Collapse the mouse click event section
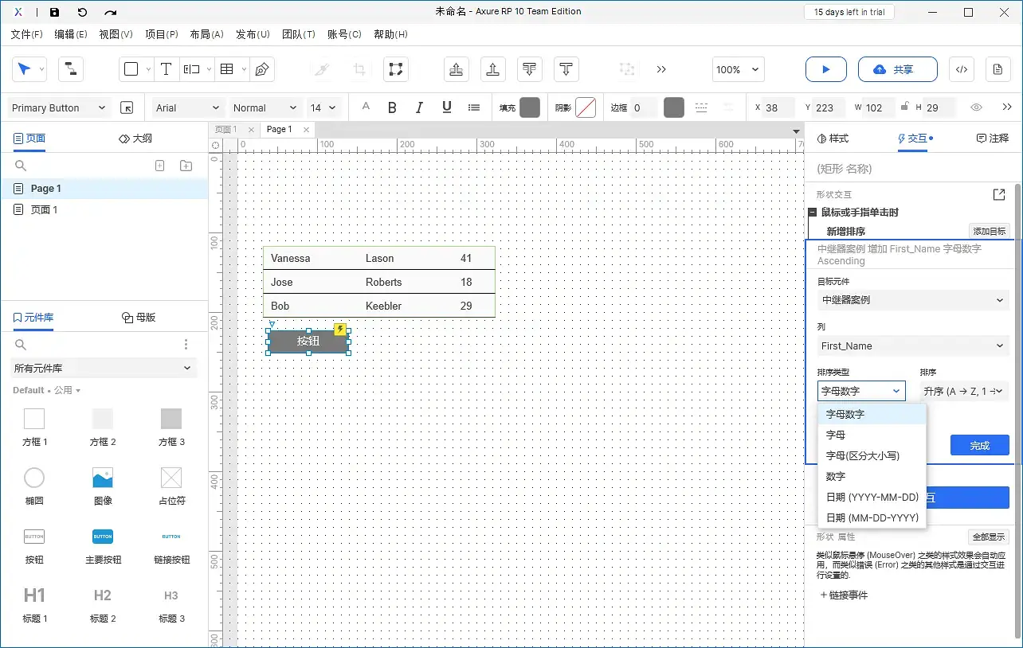1023x648 pixels. pyautogui.click(x=812, y=213)
